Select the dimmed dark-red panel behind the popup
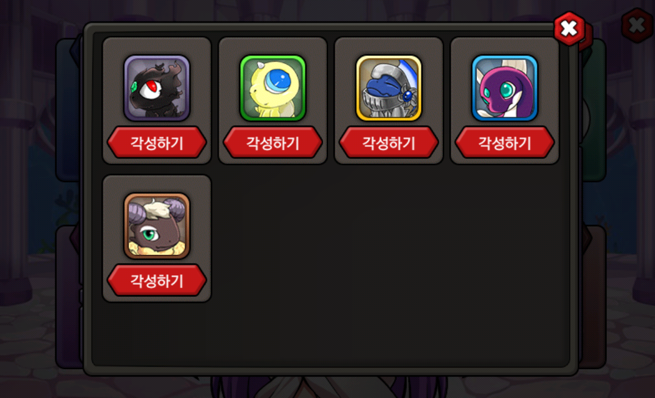The height and width of the screenshot is (398, 655). click(593, 297)
